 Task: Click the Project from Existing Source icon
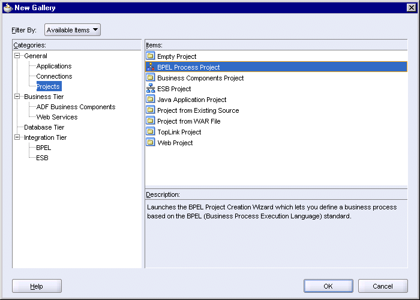[151, 110]
